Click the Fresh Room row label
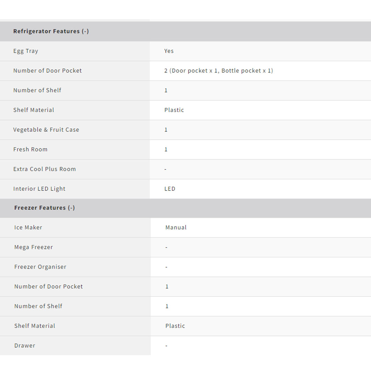 pyautogui.click(x=30, y=149)
